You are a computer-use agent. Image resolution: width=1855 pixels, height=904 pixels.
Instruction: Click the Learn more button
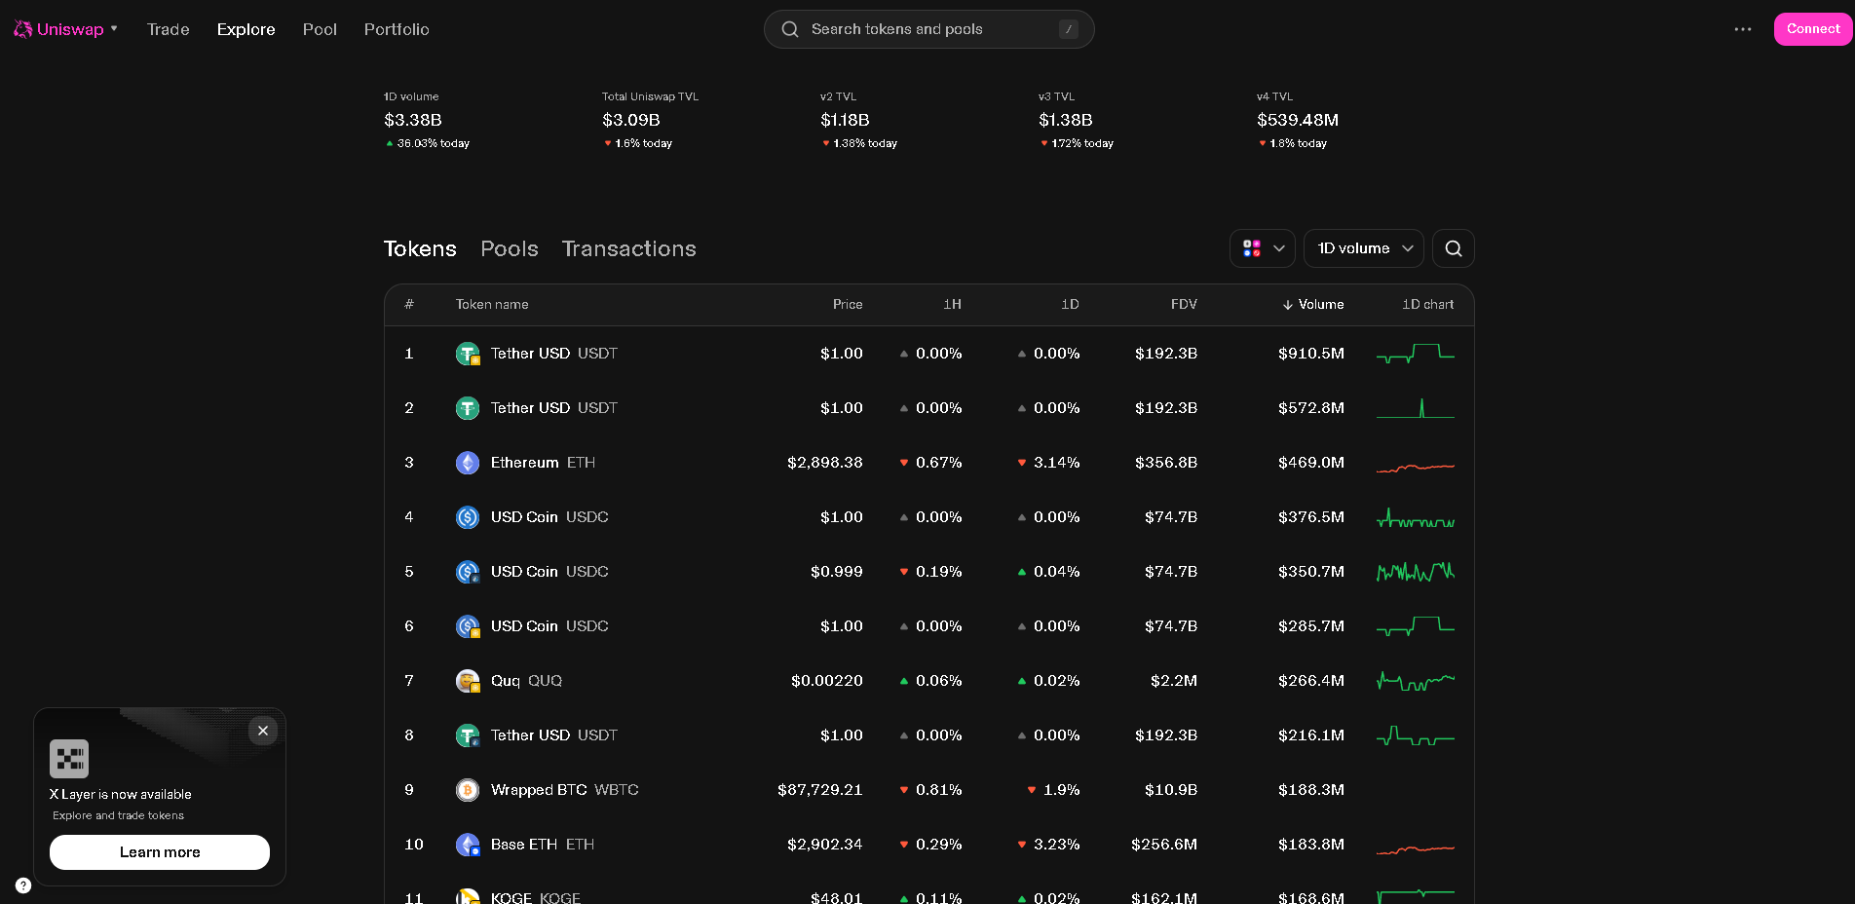coord(160,852)
